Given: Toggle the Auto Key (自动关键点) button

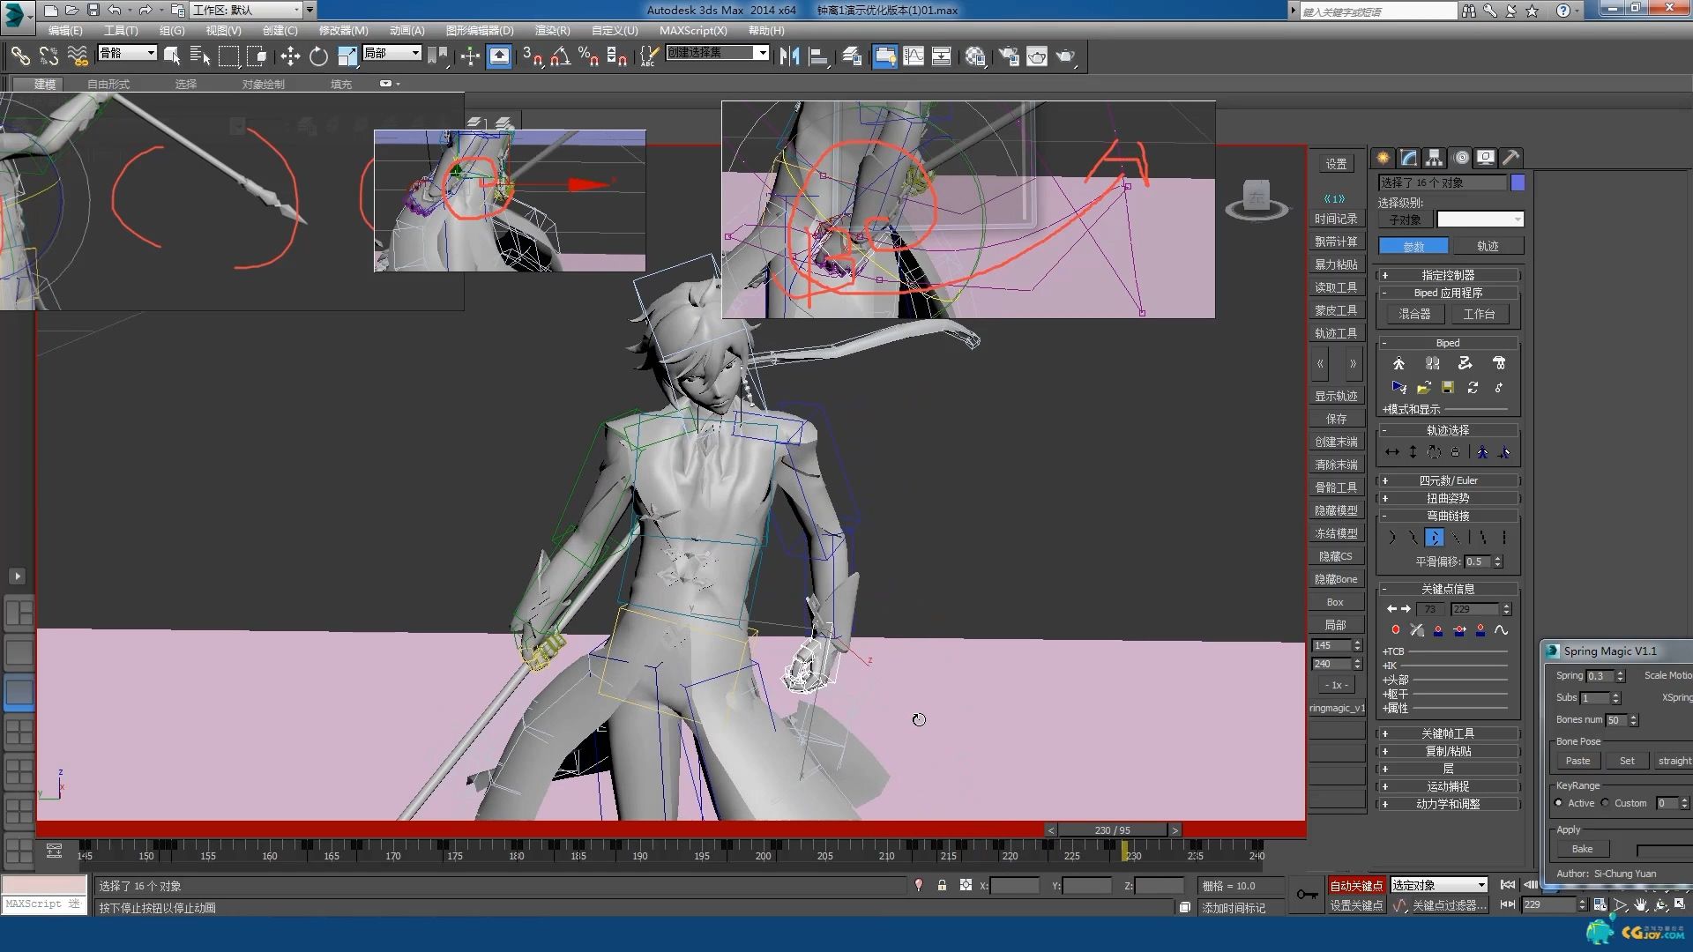Looking at the screenshot, I should tap(1356, 886).
